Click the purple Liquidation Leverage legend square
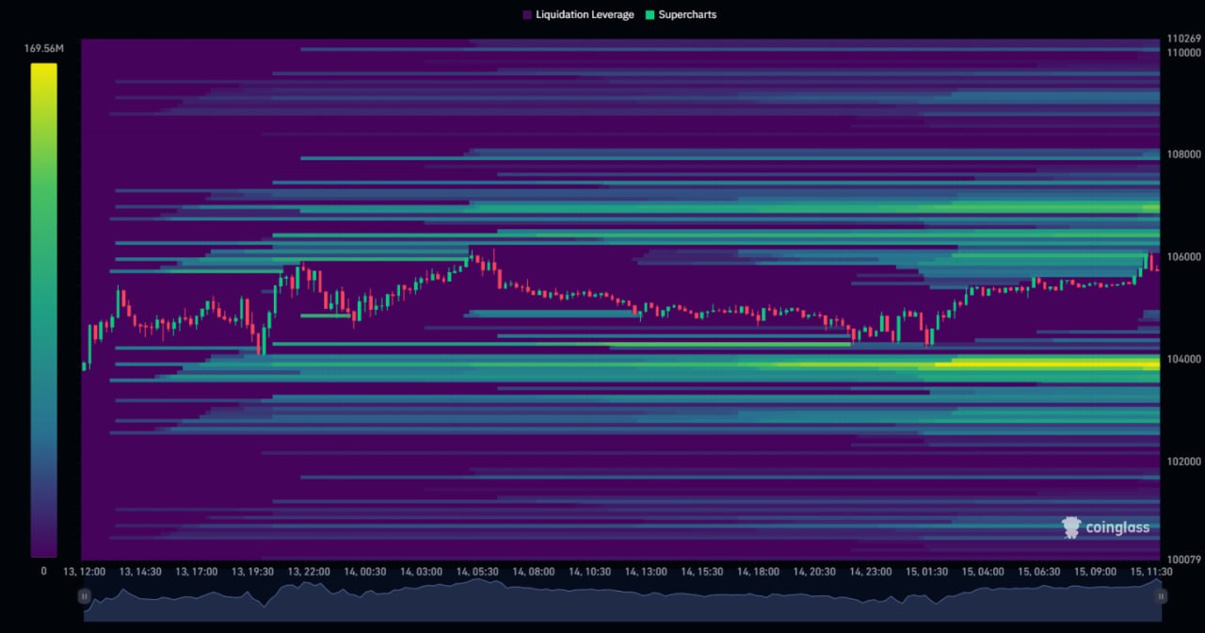Screen dimensions: 1205x633 pos(527,15)
